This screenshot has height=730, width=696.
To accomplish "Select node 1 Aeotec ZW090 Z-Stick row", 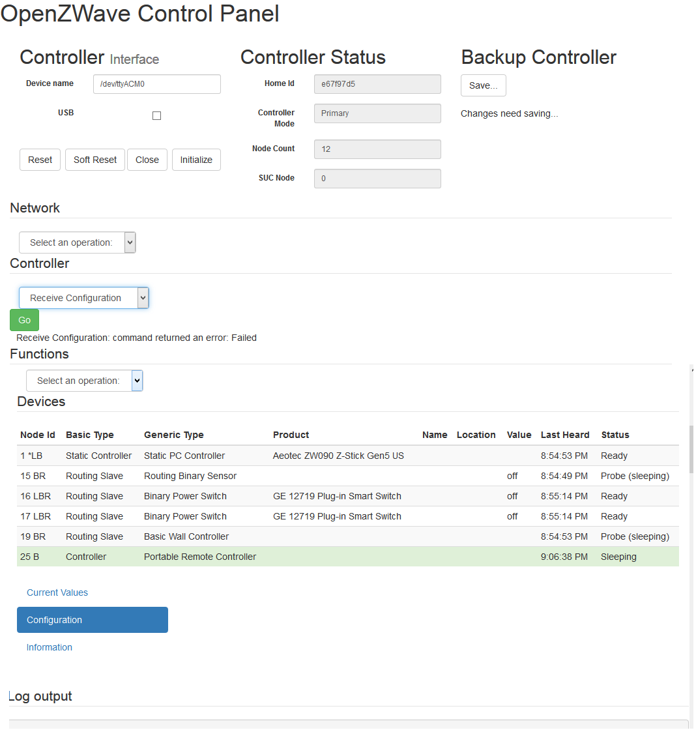I will [261, 455].
